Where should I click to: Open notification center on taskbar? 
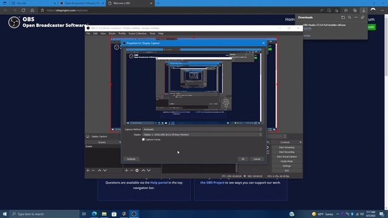381,214
